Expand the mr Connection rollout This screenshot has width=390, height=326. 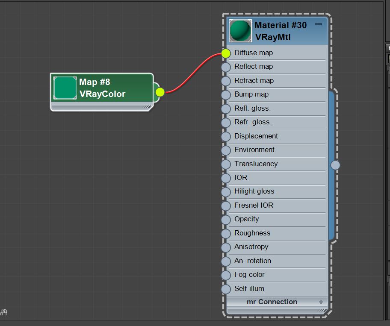(321, 302)
